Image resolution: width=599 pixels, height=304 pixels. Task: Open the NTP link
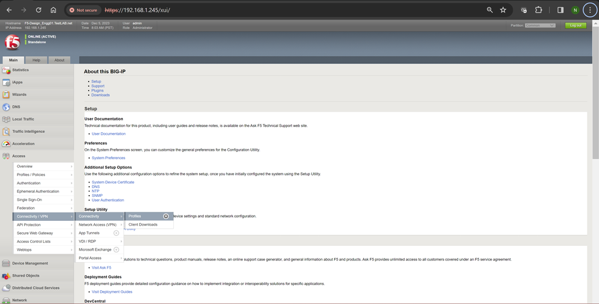point(95,191)
